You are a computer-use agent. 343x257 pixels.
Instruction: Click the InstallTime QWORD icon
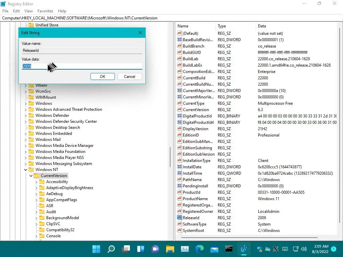pos(180,173)
